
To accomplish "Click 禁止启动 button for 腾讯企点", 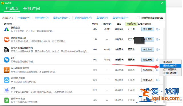I will [x=148, y=29].
